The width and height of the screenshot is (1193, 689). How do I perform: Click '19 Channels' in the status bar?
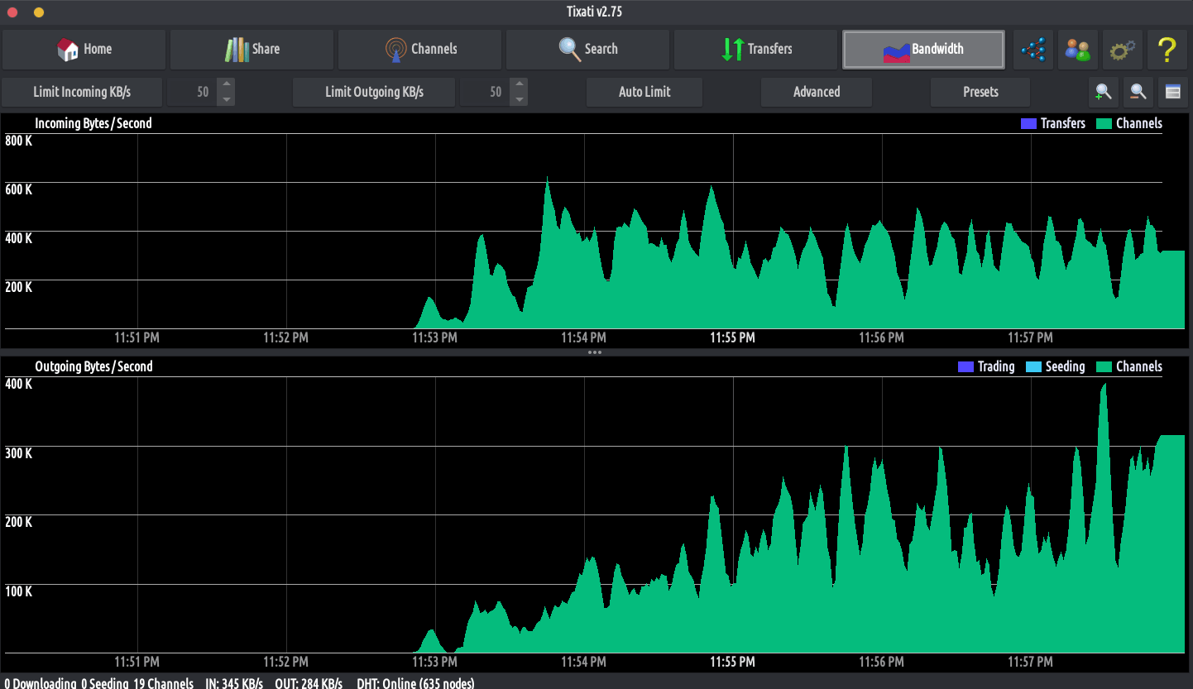tap(163, 683)
